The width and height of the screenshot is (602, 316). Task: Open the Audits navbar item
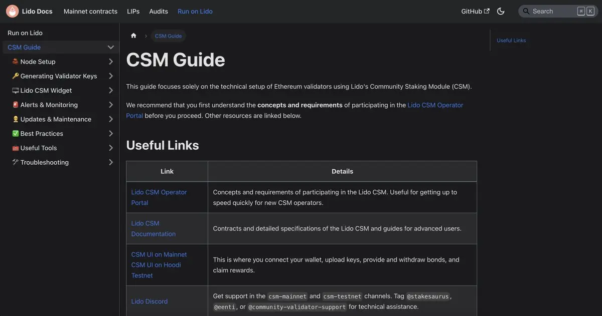[x=159, y=11]
